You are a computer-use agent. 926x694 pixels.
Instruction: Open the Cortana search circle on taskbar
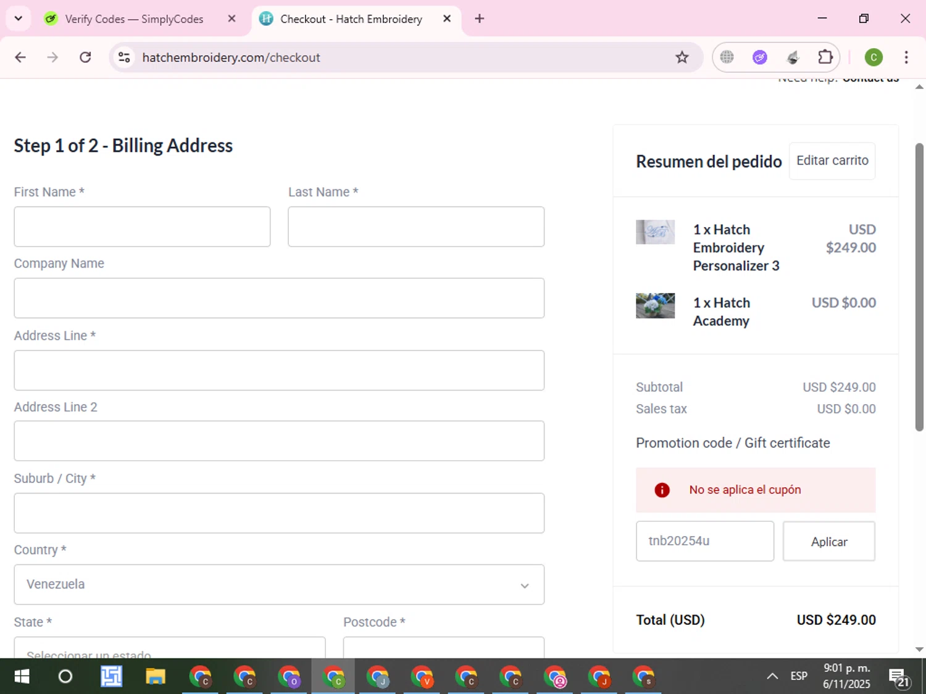point(65,677)
